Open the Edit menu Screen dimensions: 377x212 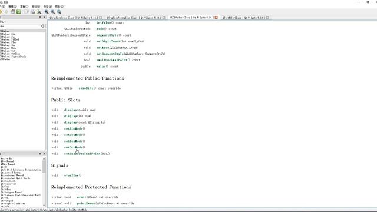click(12, 6)
